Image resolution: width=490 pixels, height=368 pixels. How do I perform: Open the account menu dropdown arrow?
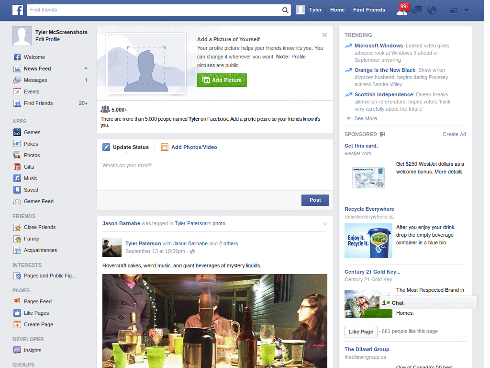pyautogui.click(x=467, y=10)
